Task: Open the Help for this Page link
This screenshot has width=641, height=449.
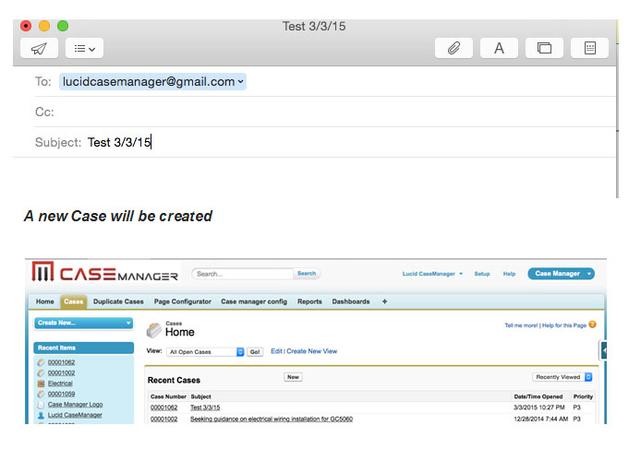Action: click(x=564, y=325)
